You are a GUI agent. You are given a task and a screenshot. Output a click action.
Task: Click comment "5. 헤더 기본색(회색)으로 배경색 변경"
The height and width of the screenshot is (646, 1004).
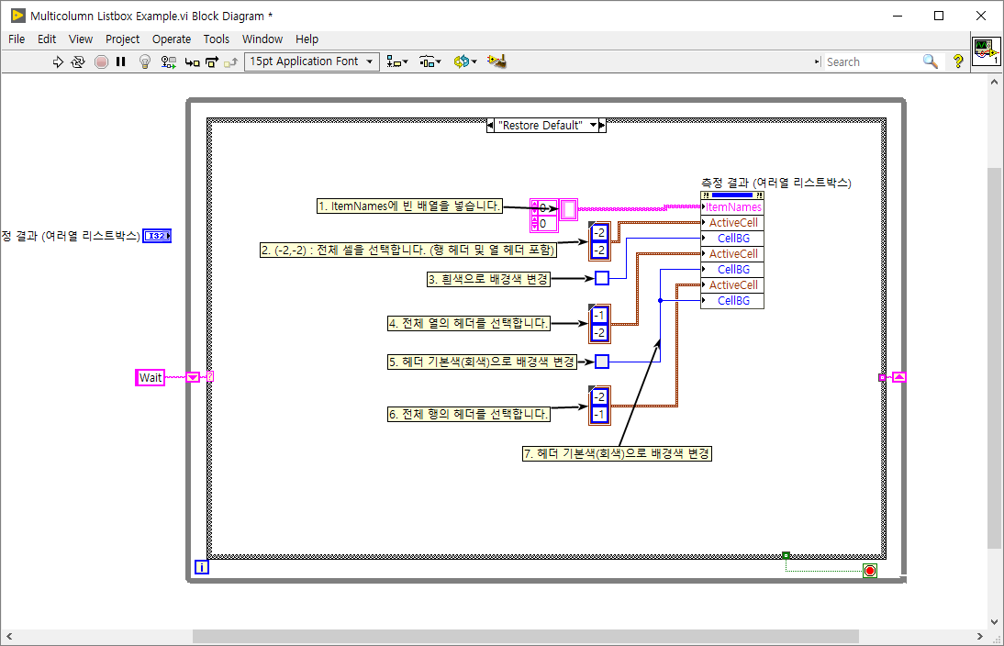482,362
